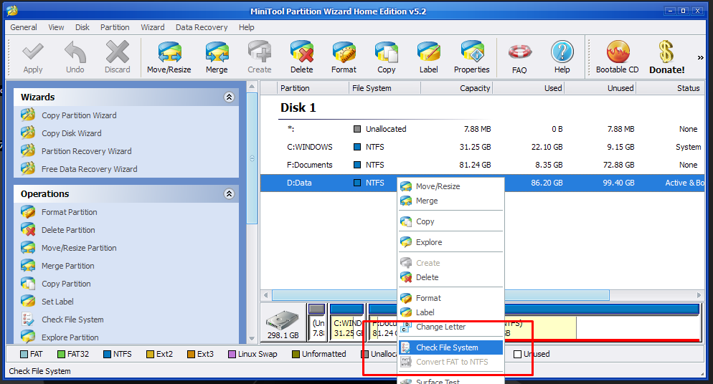The width and height of the screenshot is (713, 384).
Task: Choose Move/Resize in context menu
Action: coord(451,186)
